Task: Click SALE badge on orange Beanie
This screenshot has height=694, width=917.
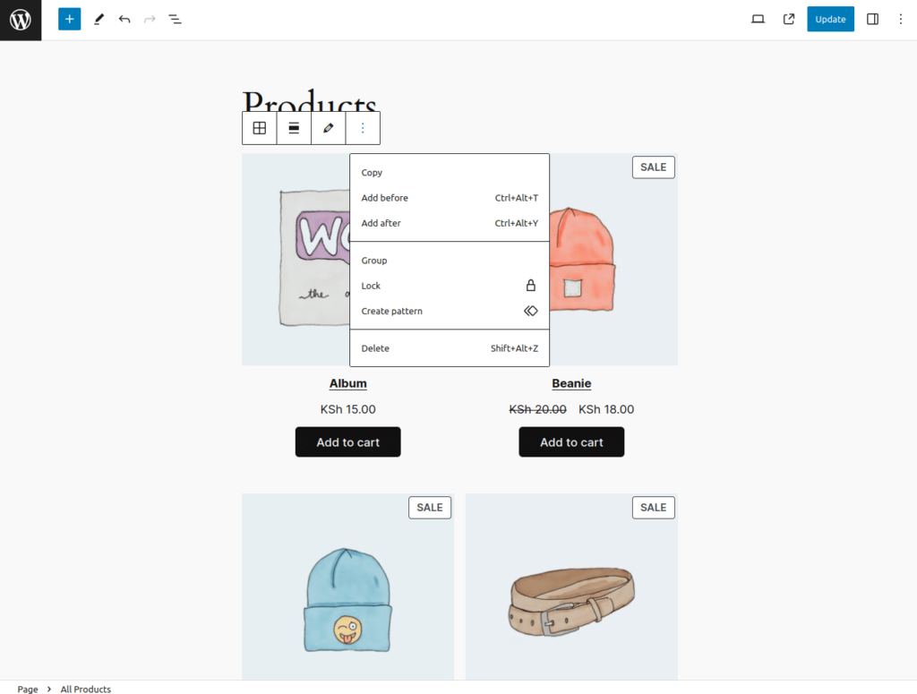Action: point(653,167)
